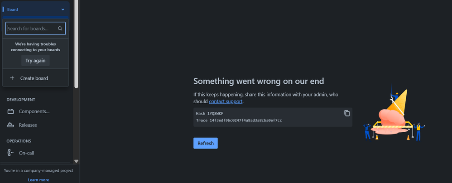Viewport: 452px width, 183px height.
Task: Click the sidebar vertical scrollbar thumb
Action: click(x=77, y=44)
